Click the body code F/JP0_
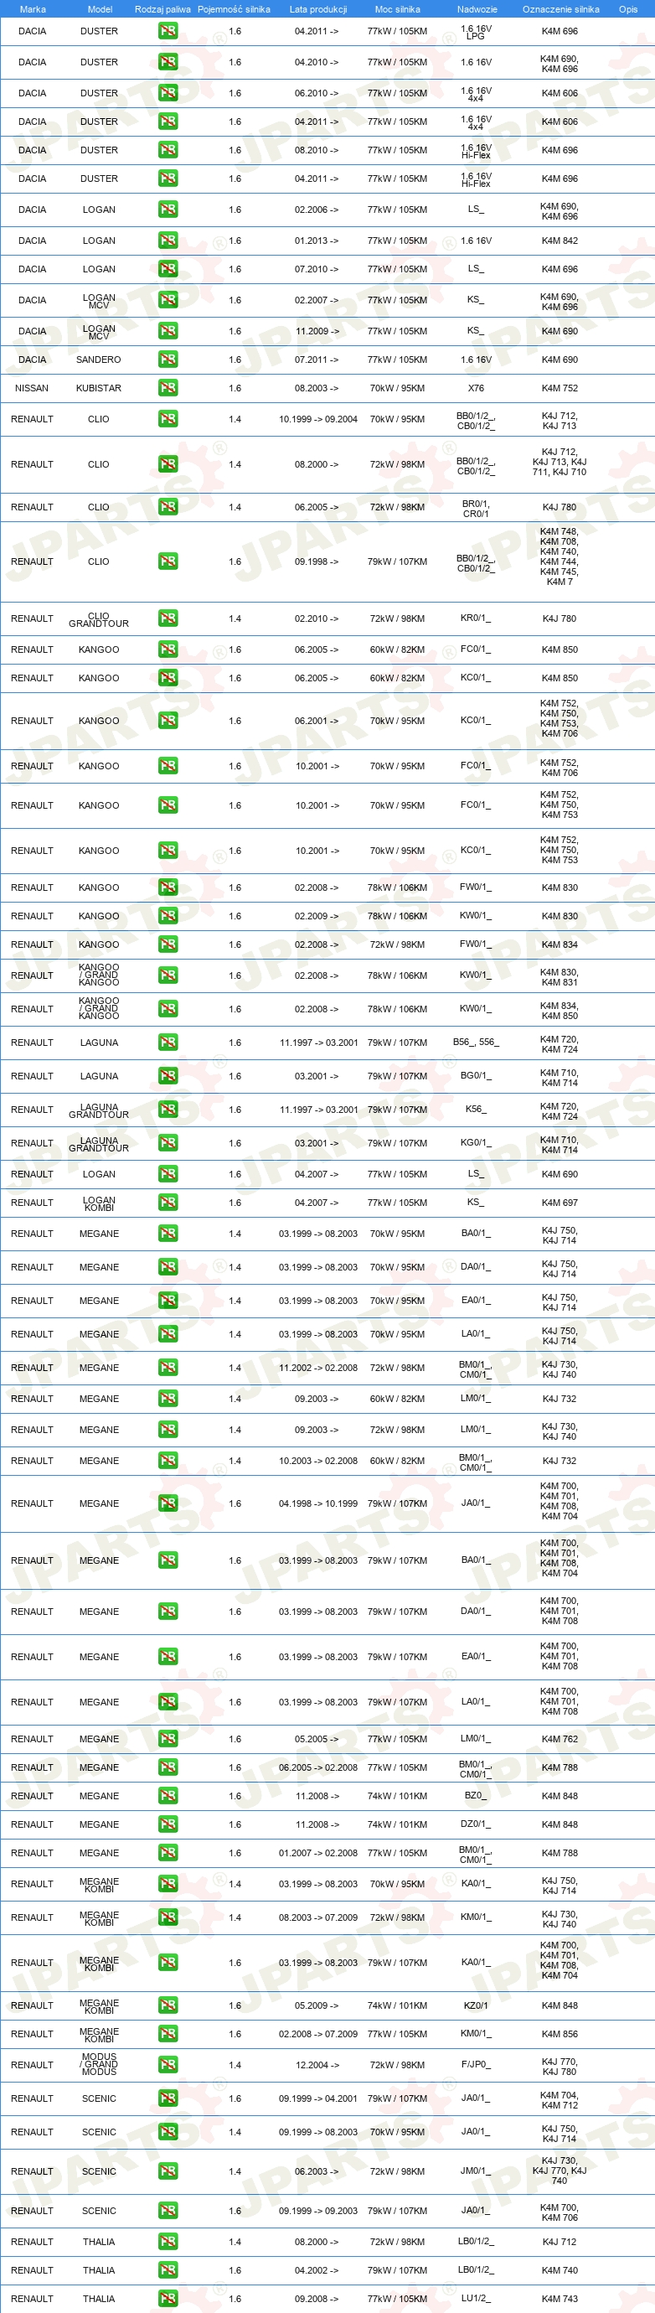The width and height of the screenshot is (655, 2313). tap(476, 2064)
